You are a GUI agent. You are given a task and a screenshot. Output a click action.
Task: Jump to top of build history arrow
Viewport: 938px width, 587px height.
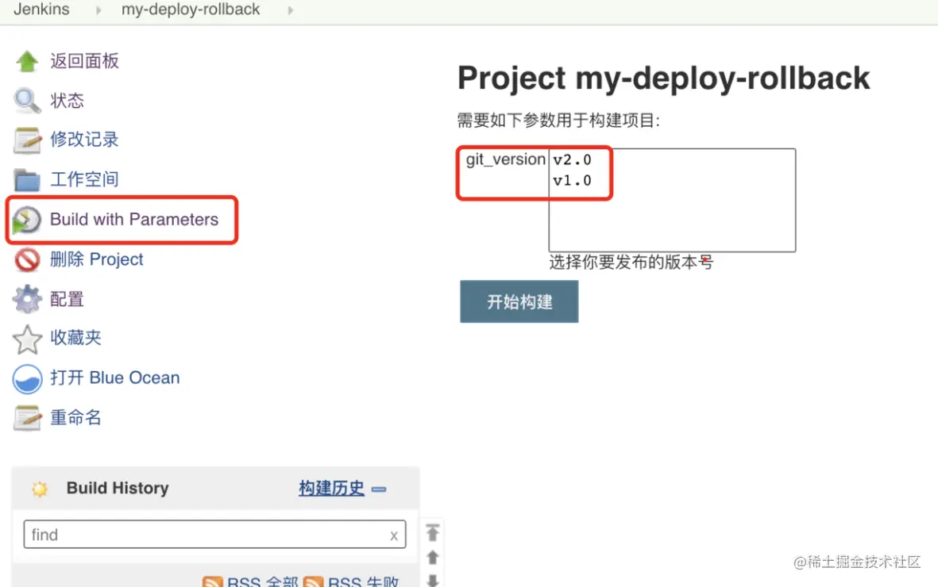tap(433, 532)
